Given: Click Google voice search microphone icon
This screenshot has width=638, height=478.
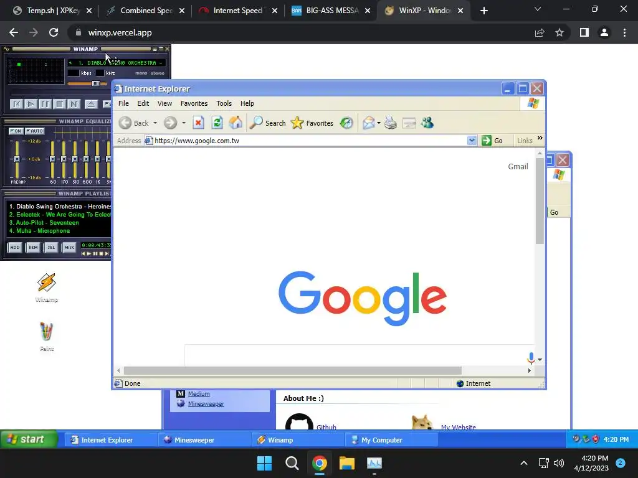Looking at the screenshot, I should pos(531,358).
